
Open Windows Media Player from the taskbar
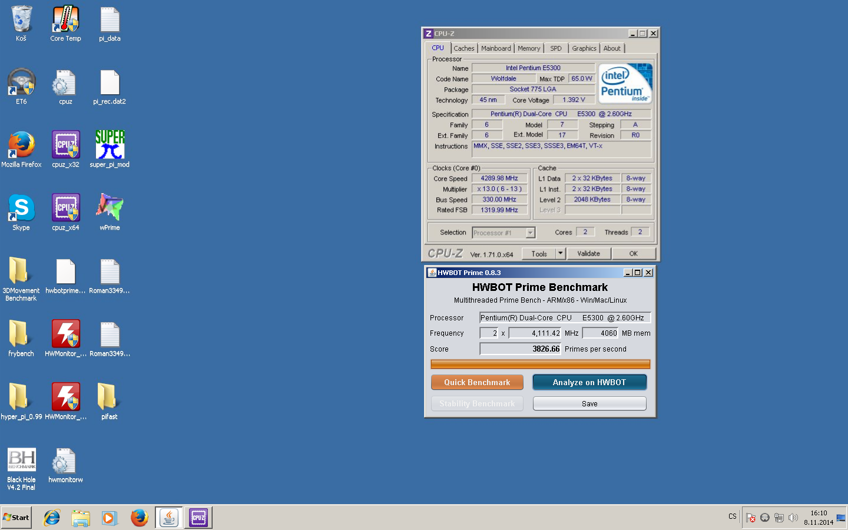point(110,518)
